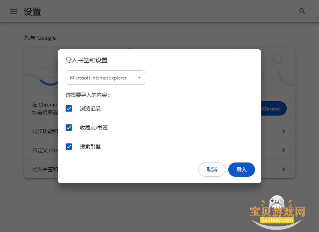Image resolution: width=319 pixels, height=232 pixels.
Task: Click the 浏览记录 label text
Action: pyautogui.click(x=90, y=108)
